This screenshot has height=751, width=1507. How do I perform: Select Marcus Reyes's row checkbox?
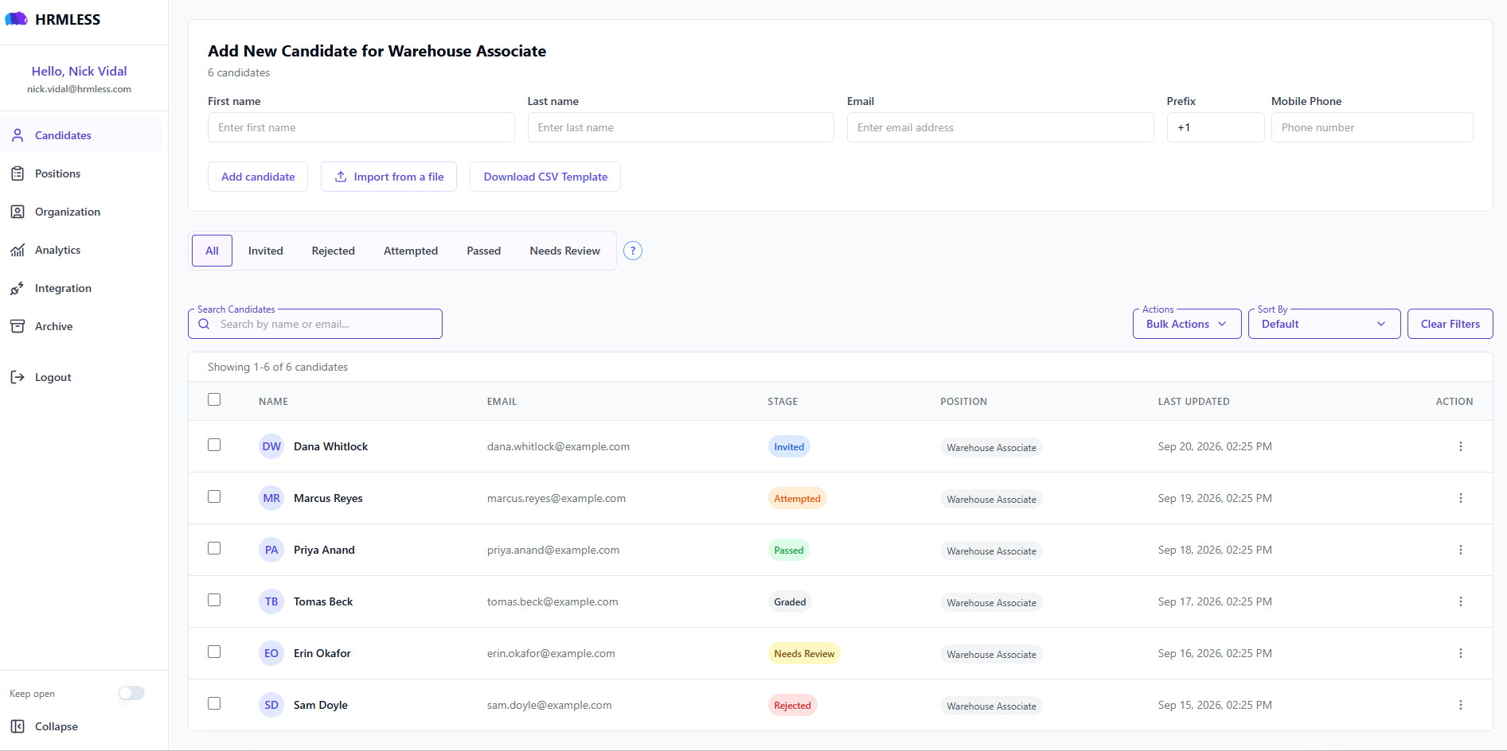pos(214,496)
